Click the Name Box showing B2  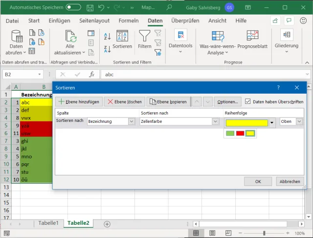click(20, 74)
